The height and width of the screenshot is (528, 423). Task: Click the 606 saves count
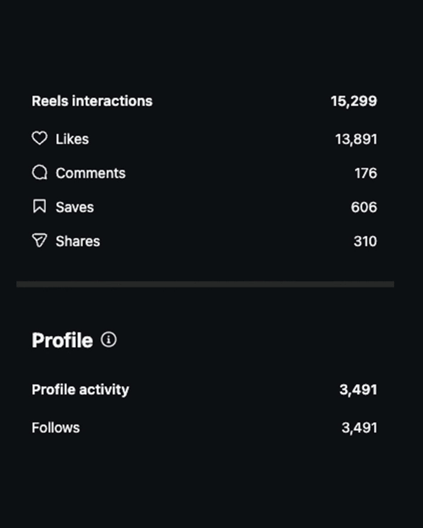(364, 207)
